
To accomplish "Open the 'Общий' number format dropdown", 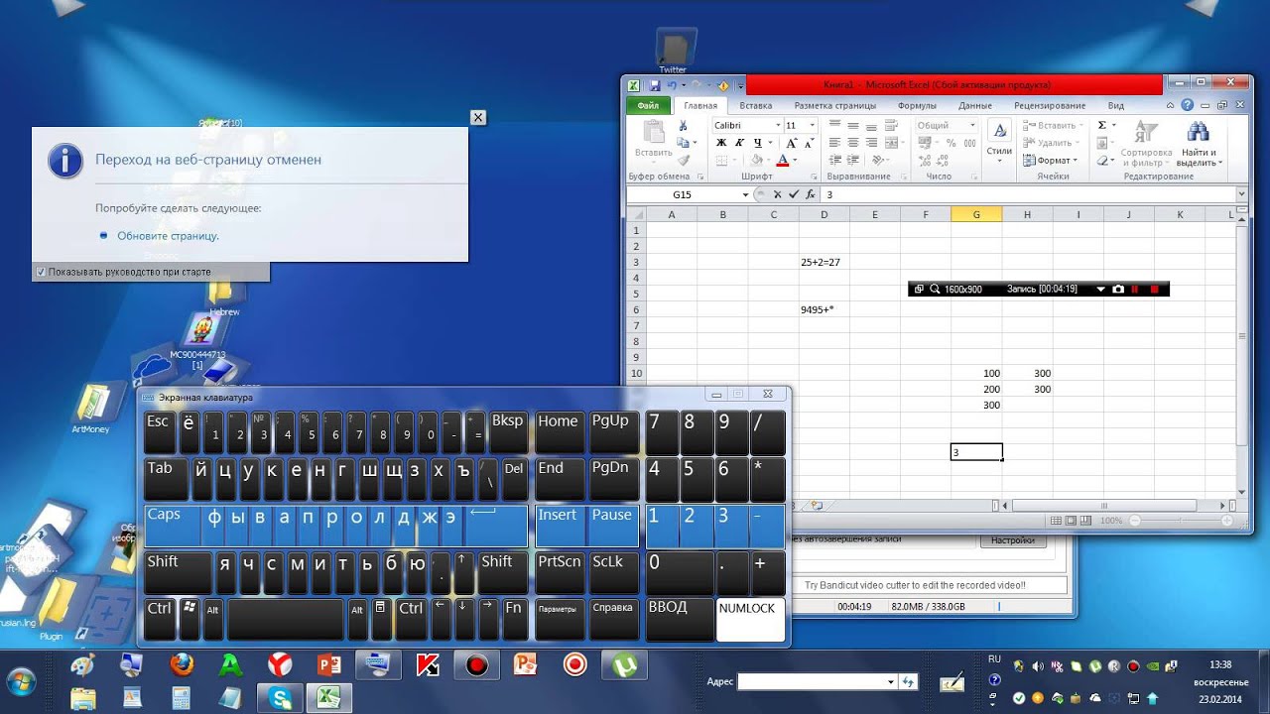I will [x=971, y=126].
